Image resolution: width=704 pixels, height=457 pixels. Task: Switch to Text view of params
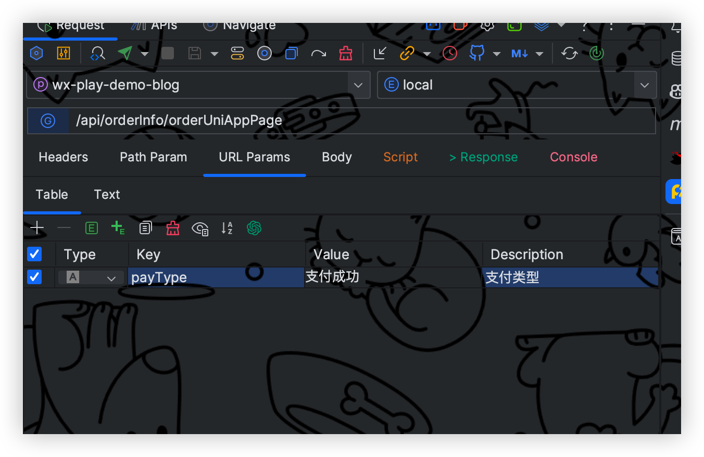107,195
